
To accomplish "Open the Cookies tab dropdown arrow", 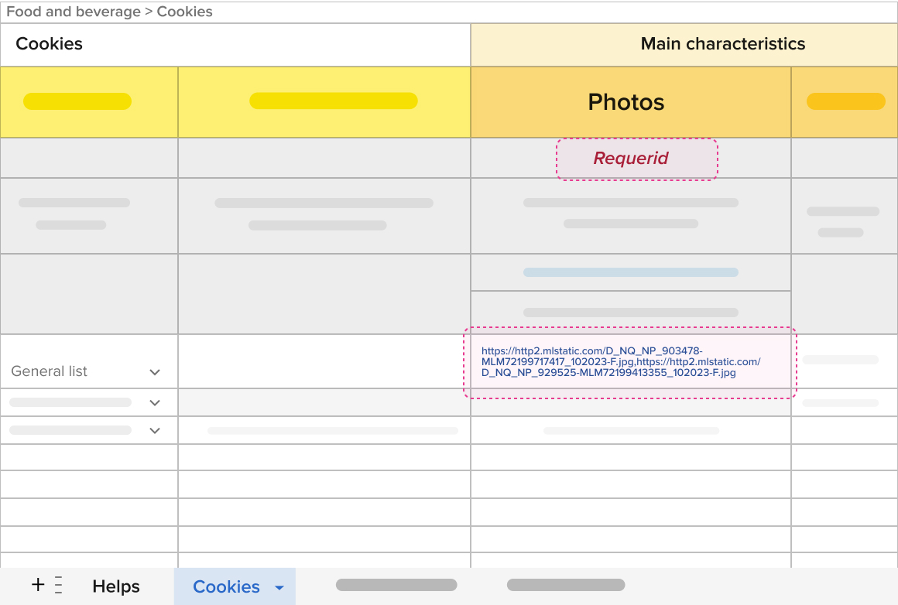I will pos(279,588).
